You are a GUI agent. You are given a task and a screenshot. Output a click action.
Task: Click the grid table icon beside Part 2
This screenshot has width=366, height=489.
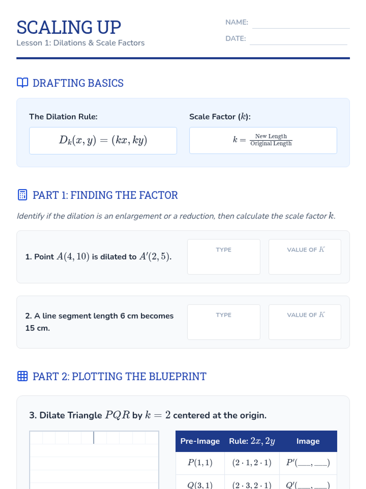tap(23, 376)
